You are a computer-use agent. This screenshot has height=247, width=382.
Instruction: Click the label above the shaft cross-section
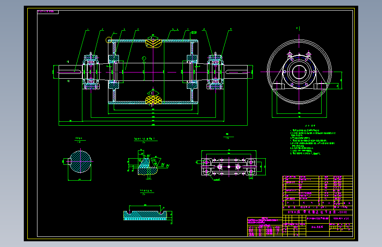[80, 140]
